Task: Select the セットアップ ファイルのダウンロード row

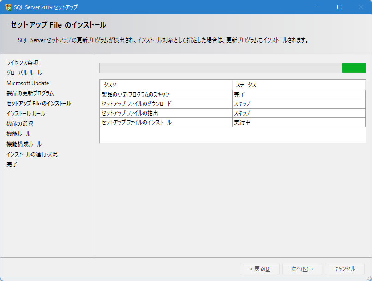Action: click(166, 104)
